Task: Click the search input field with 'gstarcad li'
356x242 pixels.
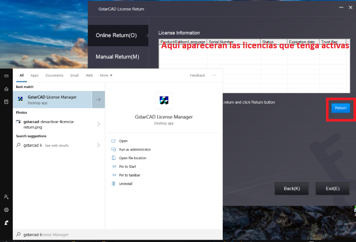Action: click(x=118, y=234)
